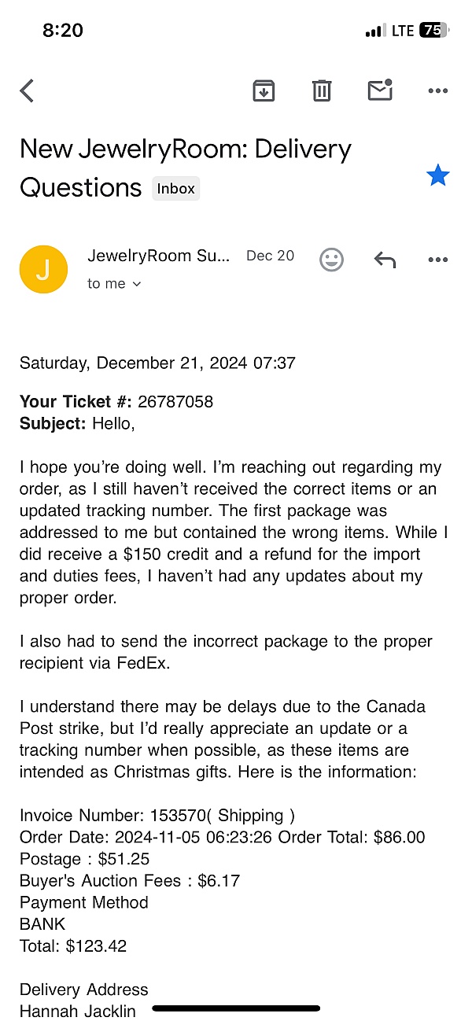The width and height of the screenshot is (472, 1021).
Task: Tap the Inbox label chip
Action: coord(175,189)
